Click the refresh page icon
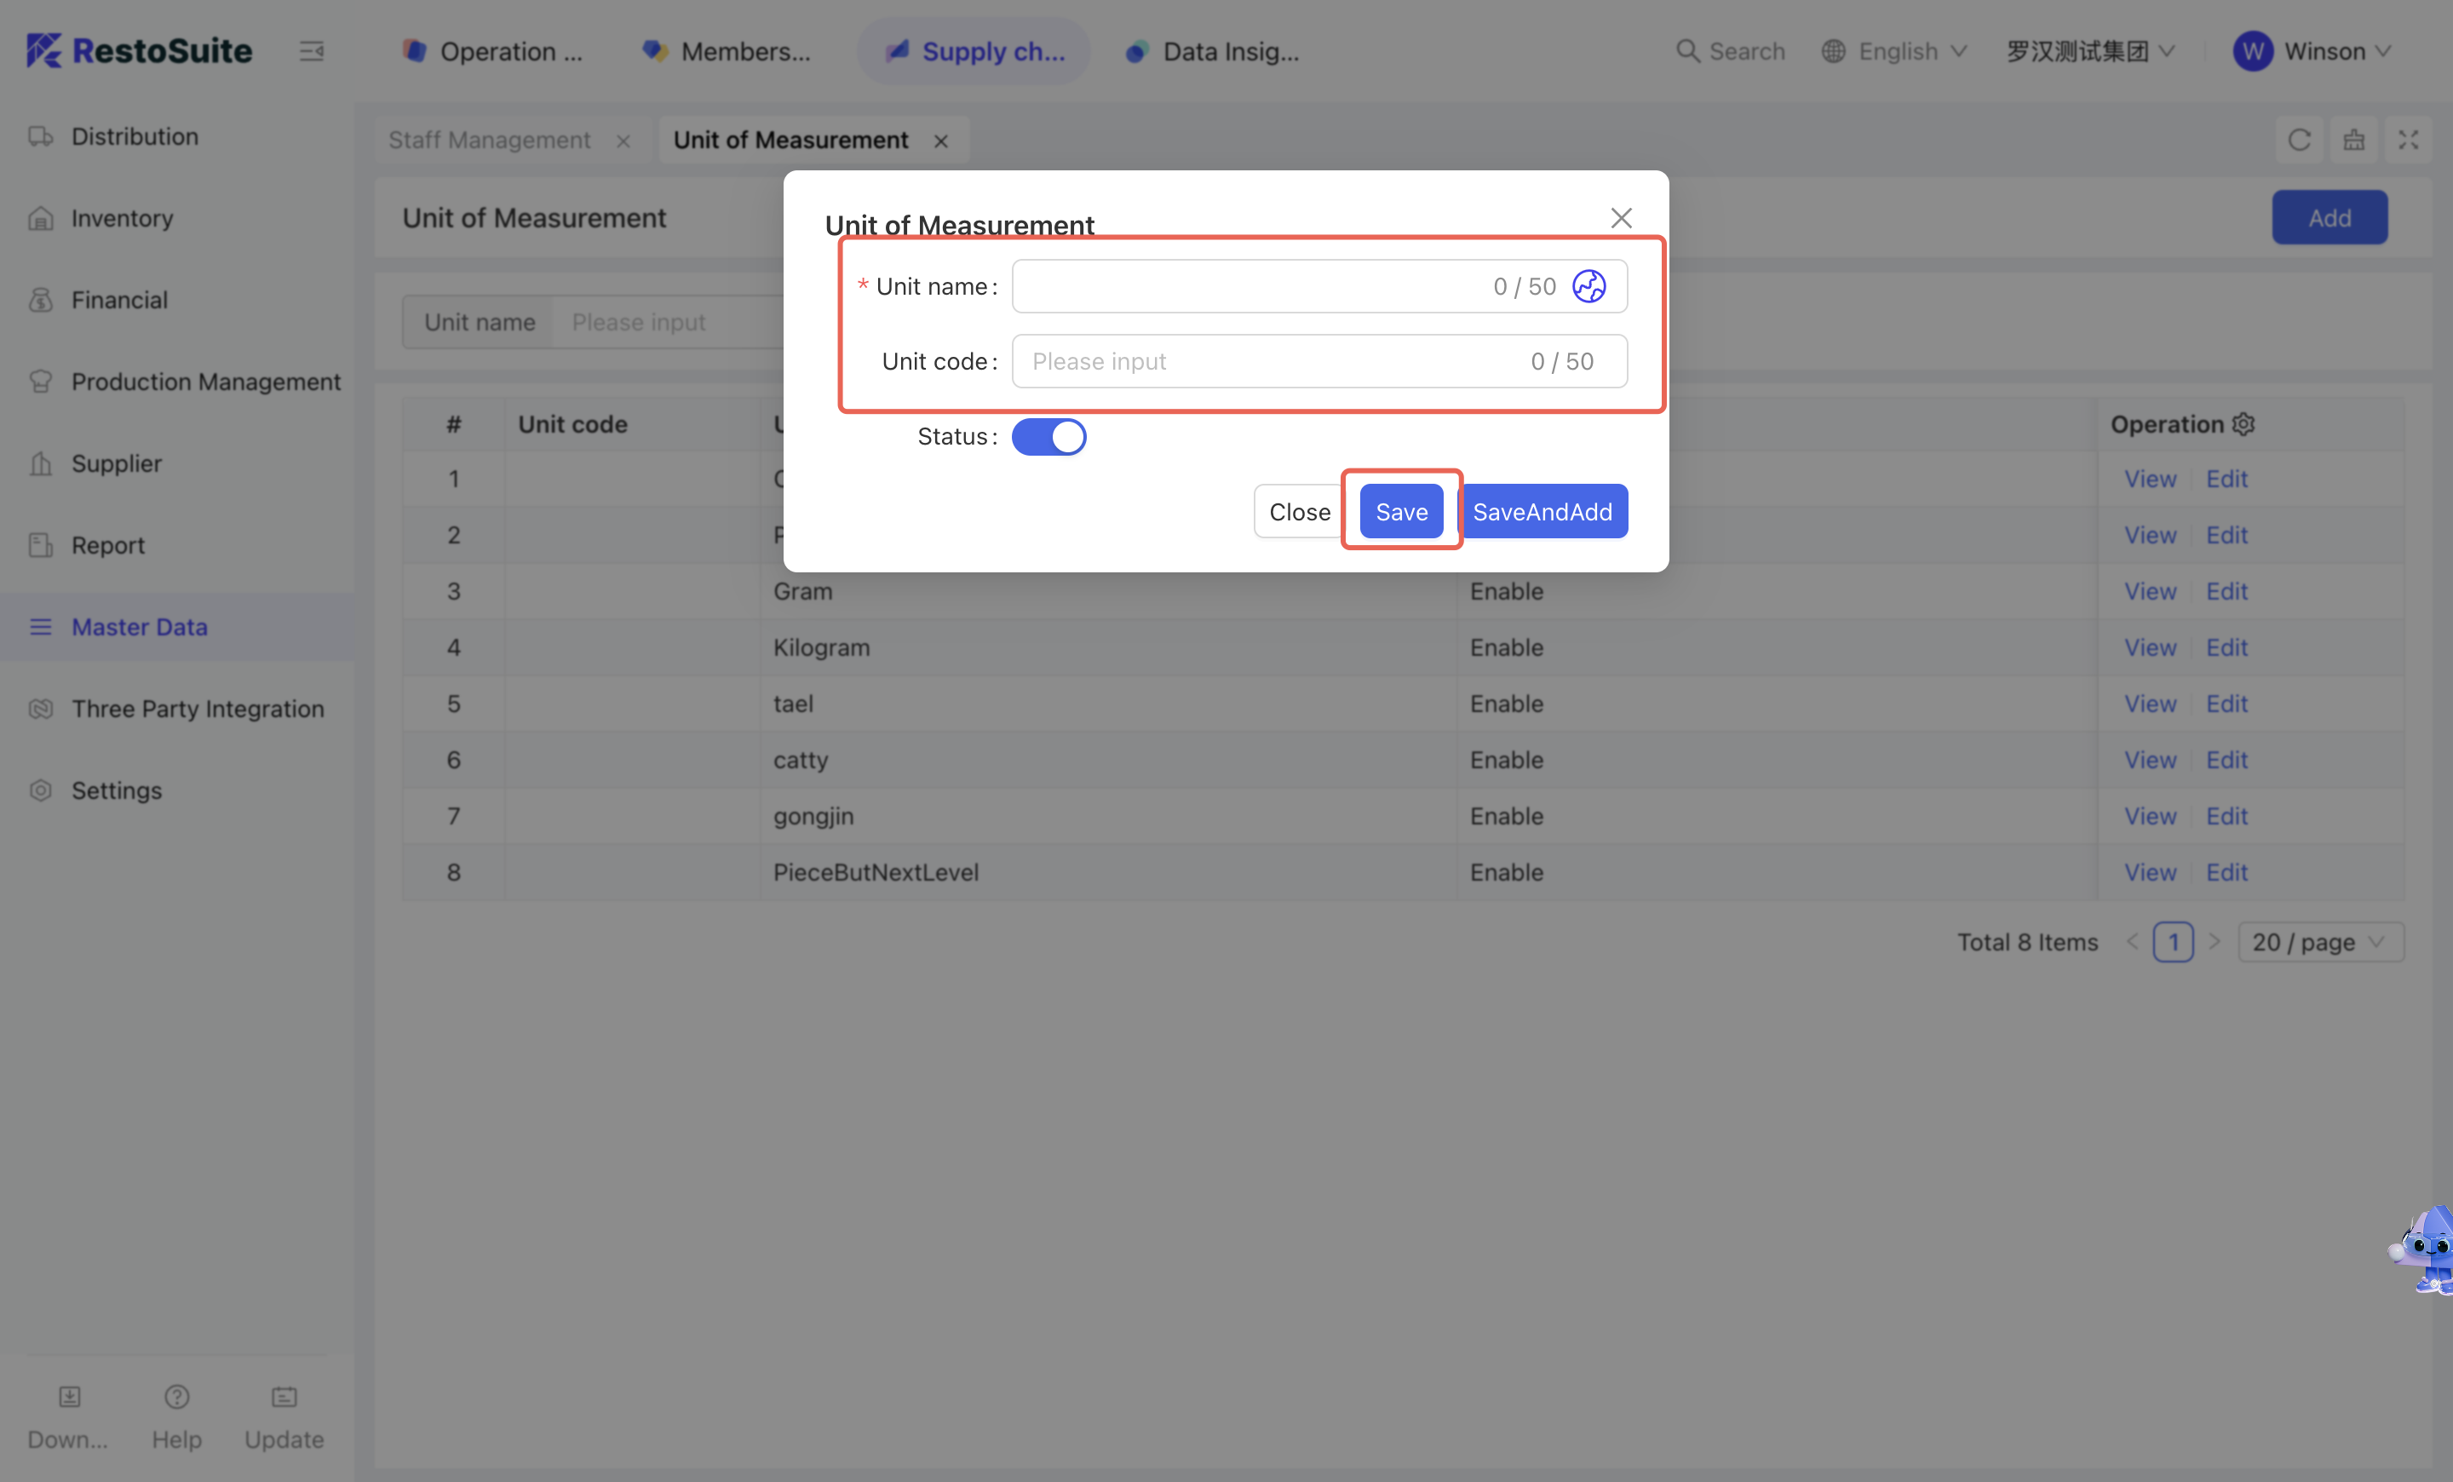 point(2299,141)
